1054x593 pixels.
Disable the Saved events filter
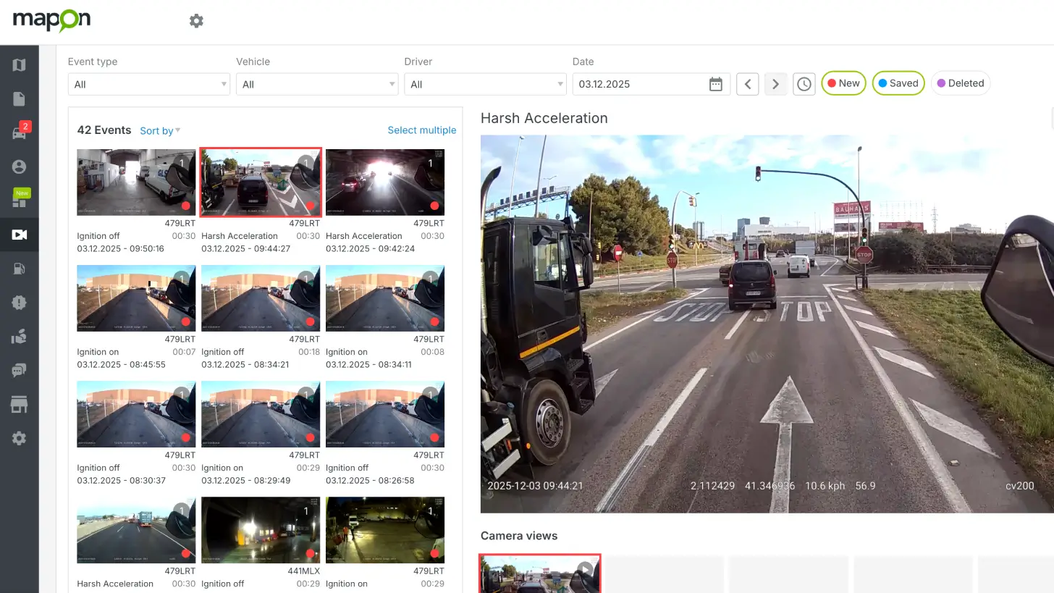[x=898, y=83]
